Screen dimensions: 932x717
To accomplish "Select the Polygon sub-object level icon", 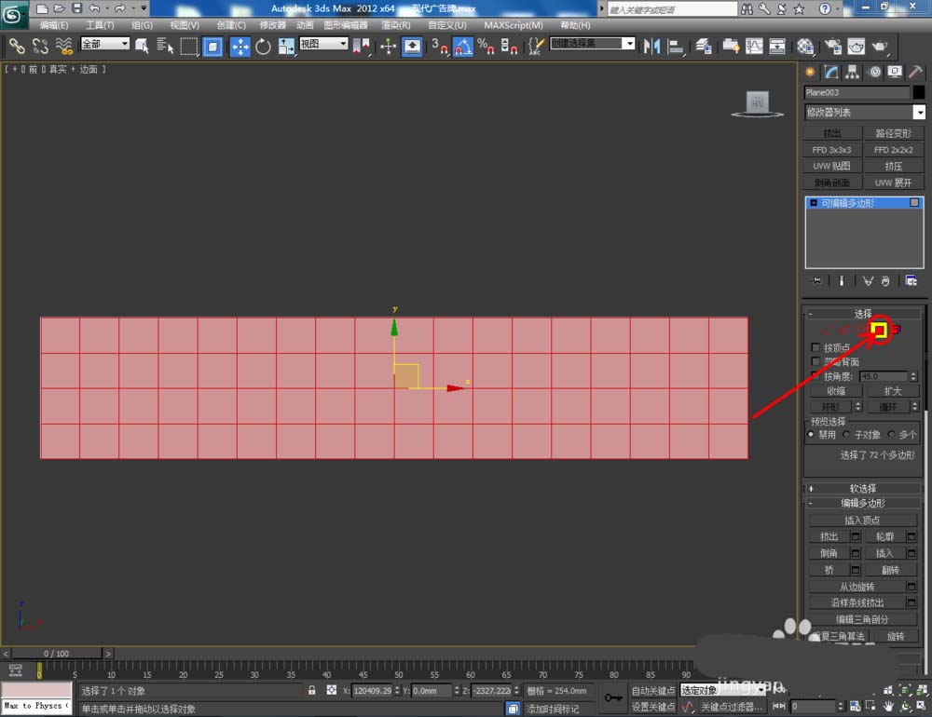I will (878, 329).
